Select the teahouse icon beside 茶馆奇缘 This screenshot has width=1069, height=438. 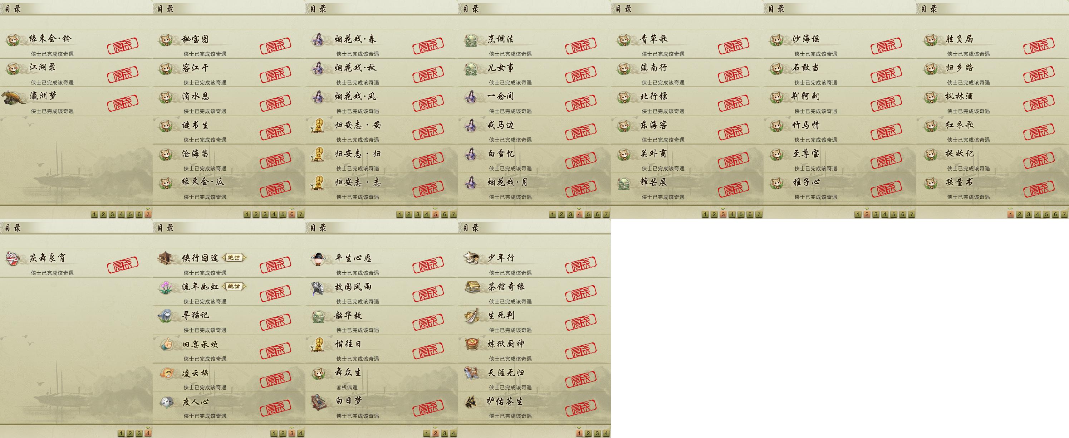[471, 287]
